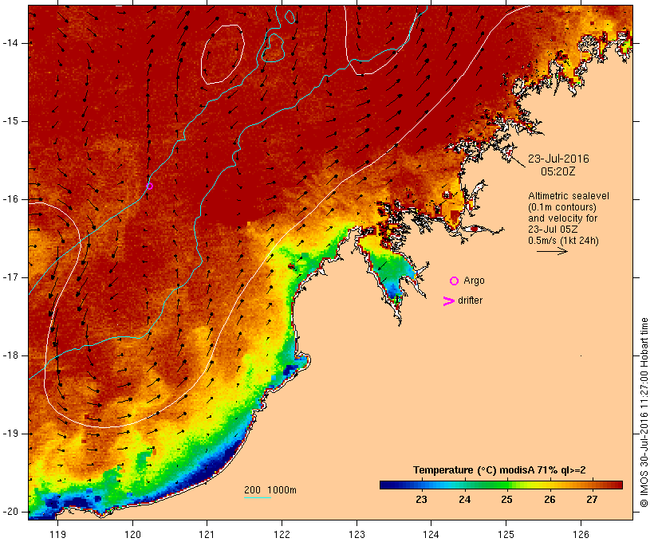Click the dark red end of the temperature colorbar
This screenshot has height=542, width=654.
[x=617, y=485]
